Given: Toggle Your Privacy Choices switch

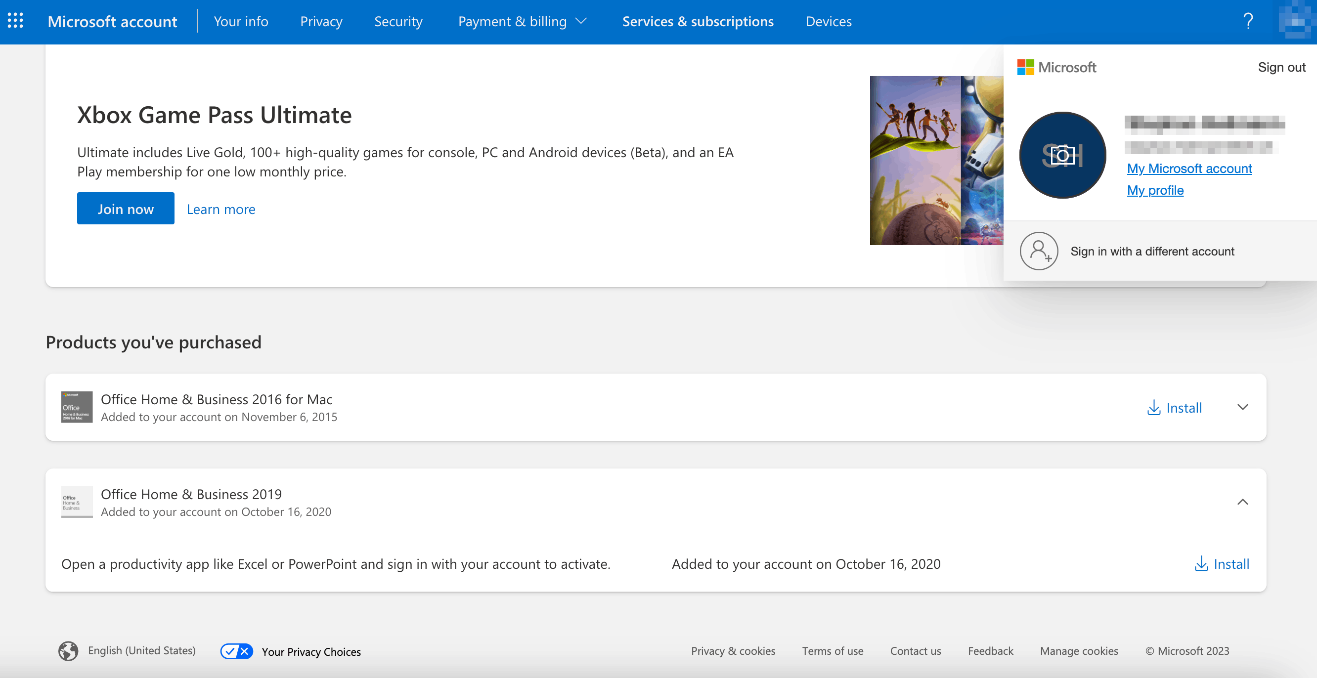Looking at the screenshot, I should point(236,651).
